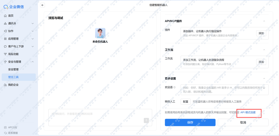This screenshot has width=279, height=136.
Task: Click the API 模式创建 link
Action: tap(248, 113)
